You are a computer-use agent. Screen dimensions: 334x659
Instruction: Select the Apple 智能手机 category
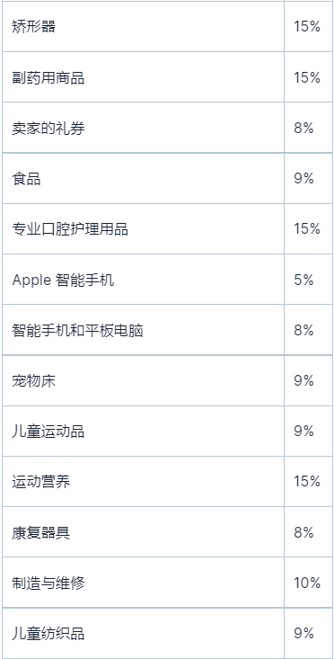63,280
